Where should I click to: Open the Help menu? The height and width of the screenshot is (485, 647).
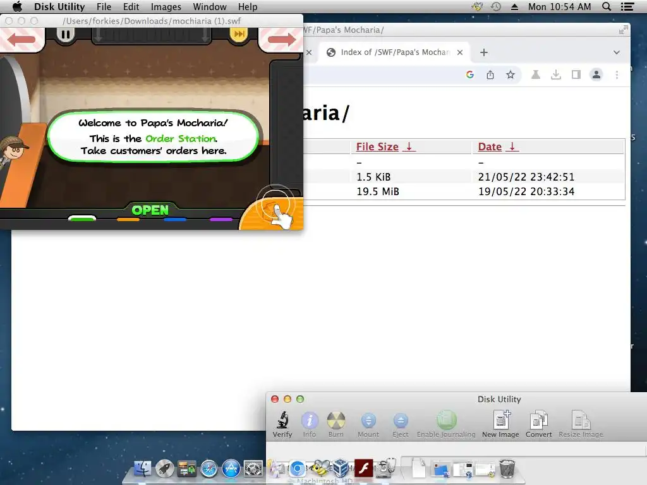coord(248,6)
